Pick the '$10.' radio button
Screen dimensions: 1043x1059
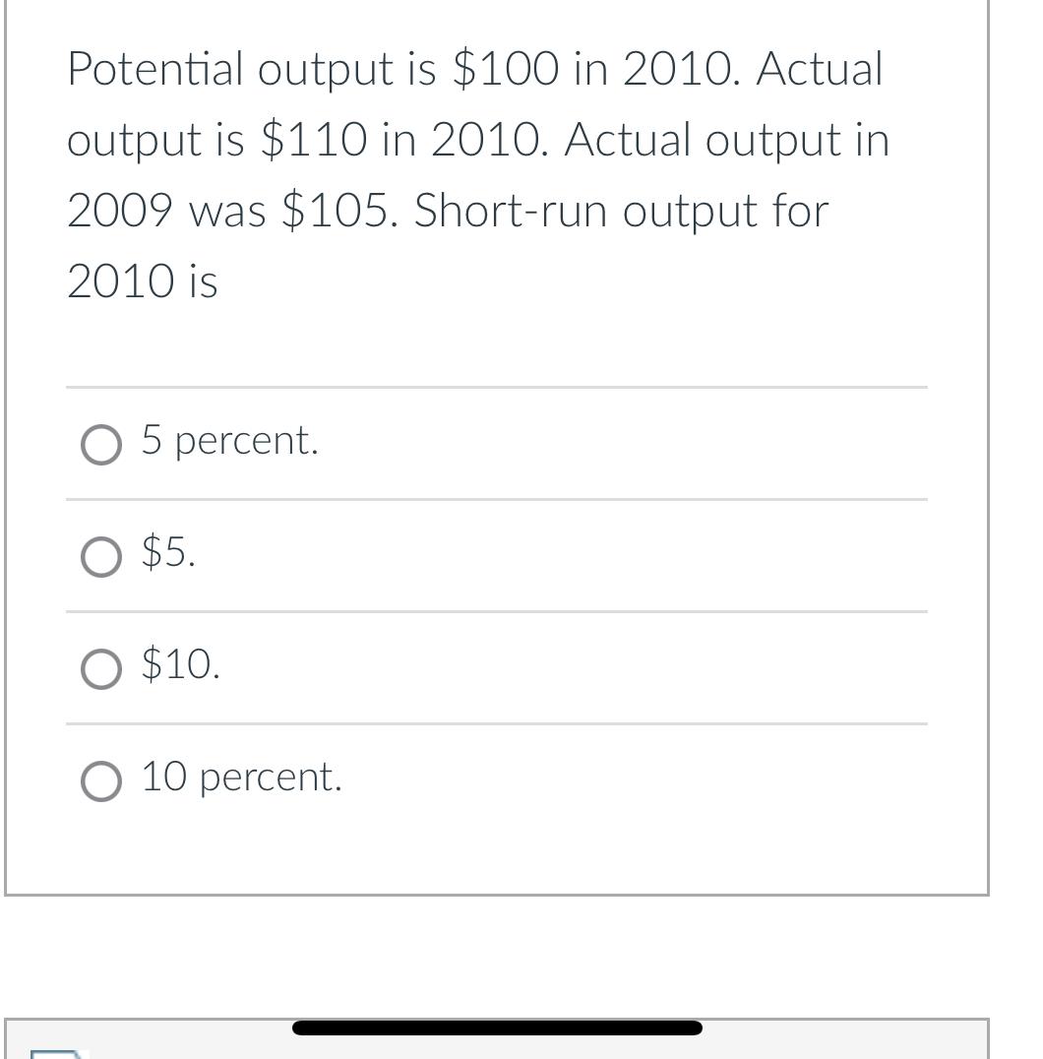[100, 669]
